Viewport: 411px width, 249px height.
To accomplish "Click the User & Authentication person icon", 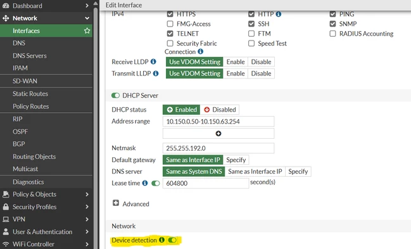I will pyautogui.click(x=6, y=231).
